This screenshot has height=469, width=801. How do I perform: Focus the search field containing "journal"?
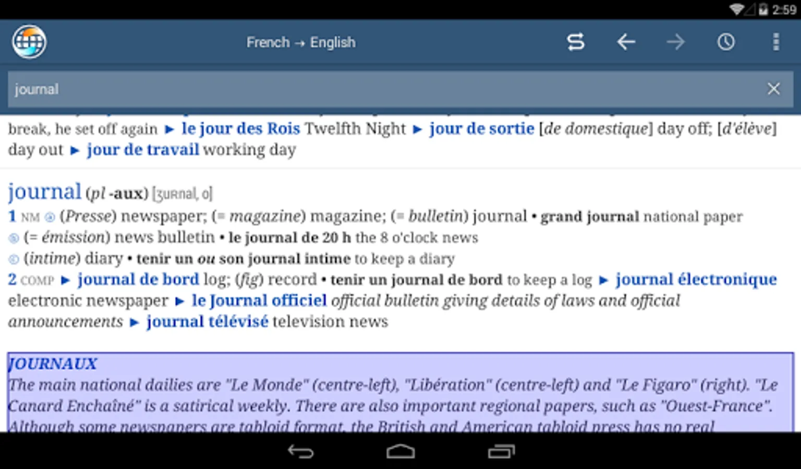tap(400, 89)
